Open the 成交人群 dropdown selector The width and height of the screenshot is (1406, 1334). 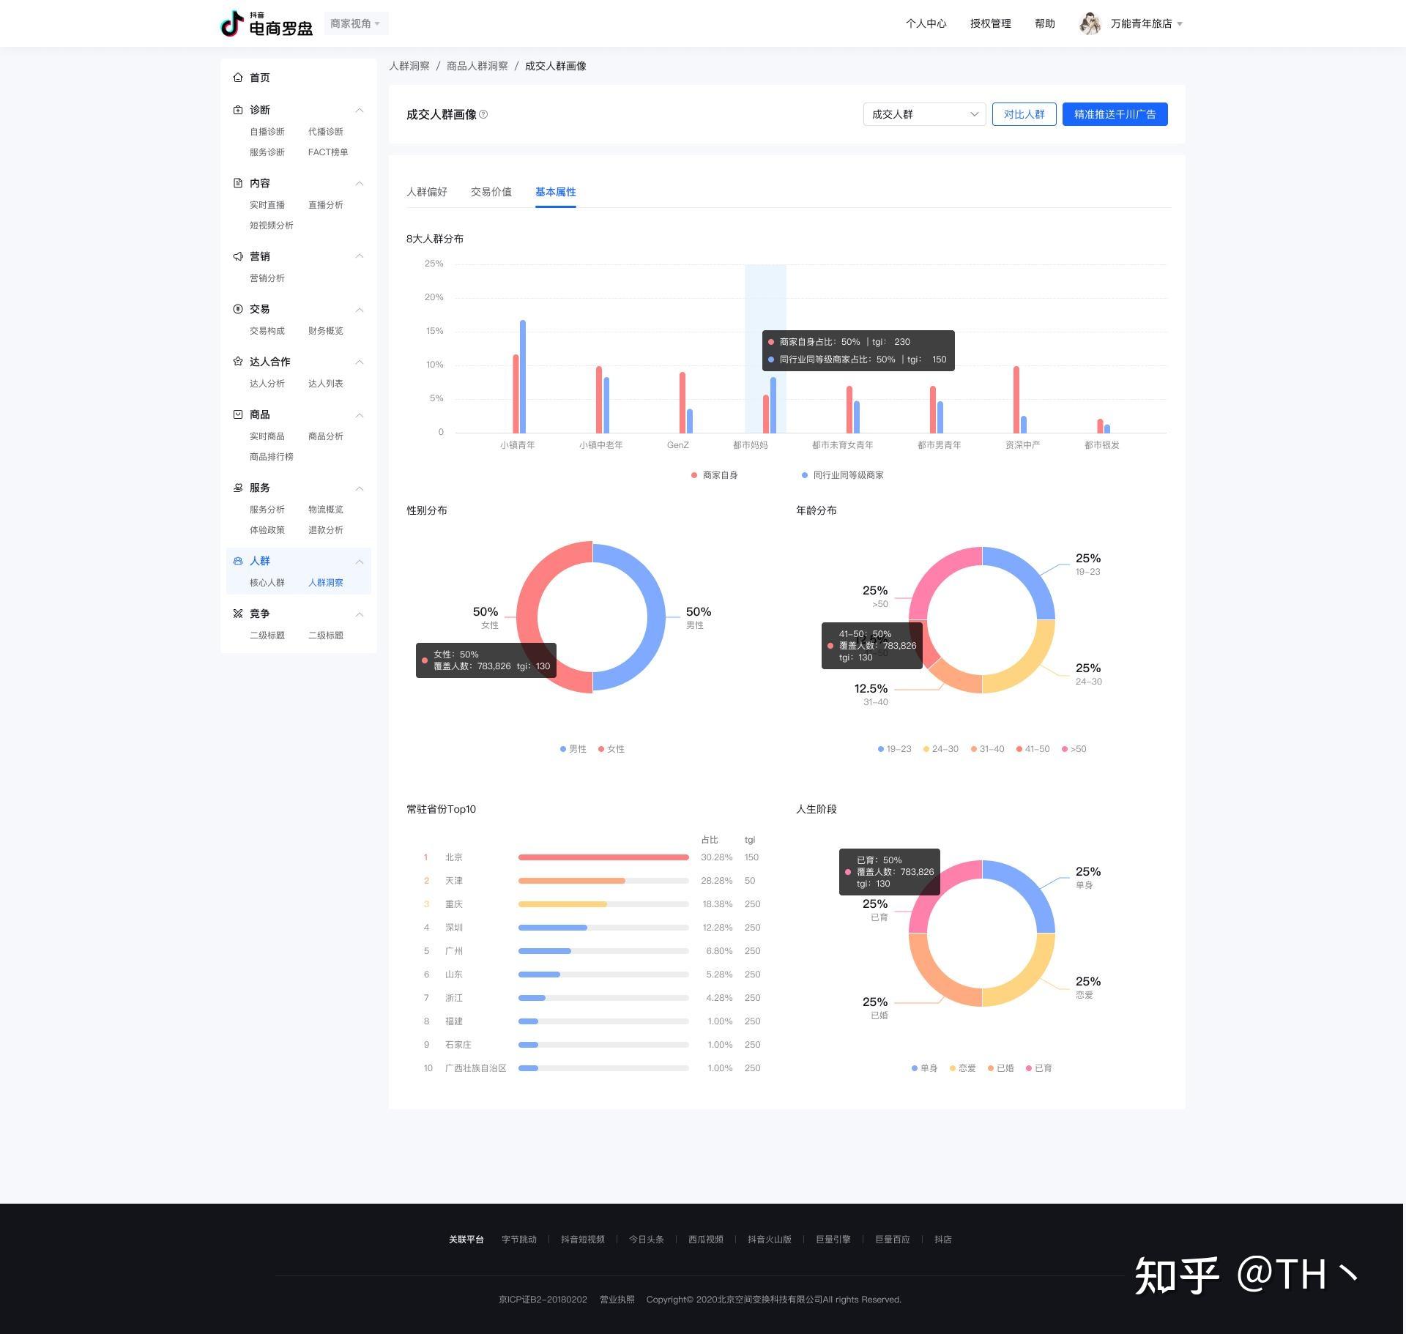(924, 114)
